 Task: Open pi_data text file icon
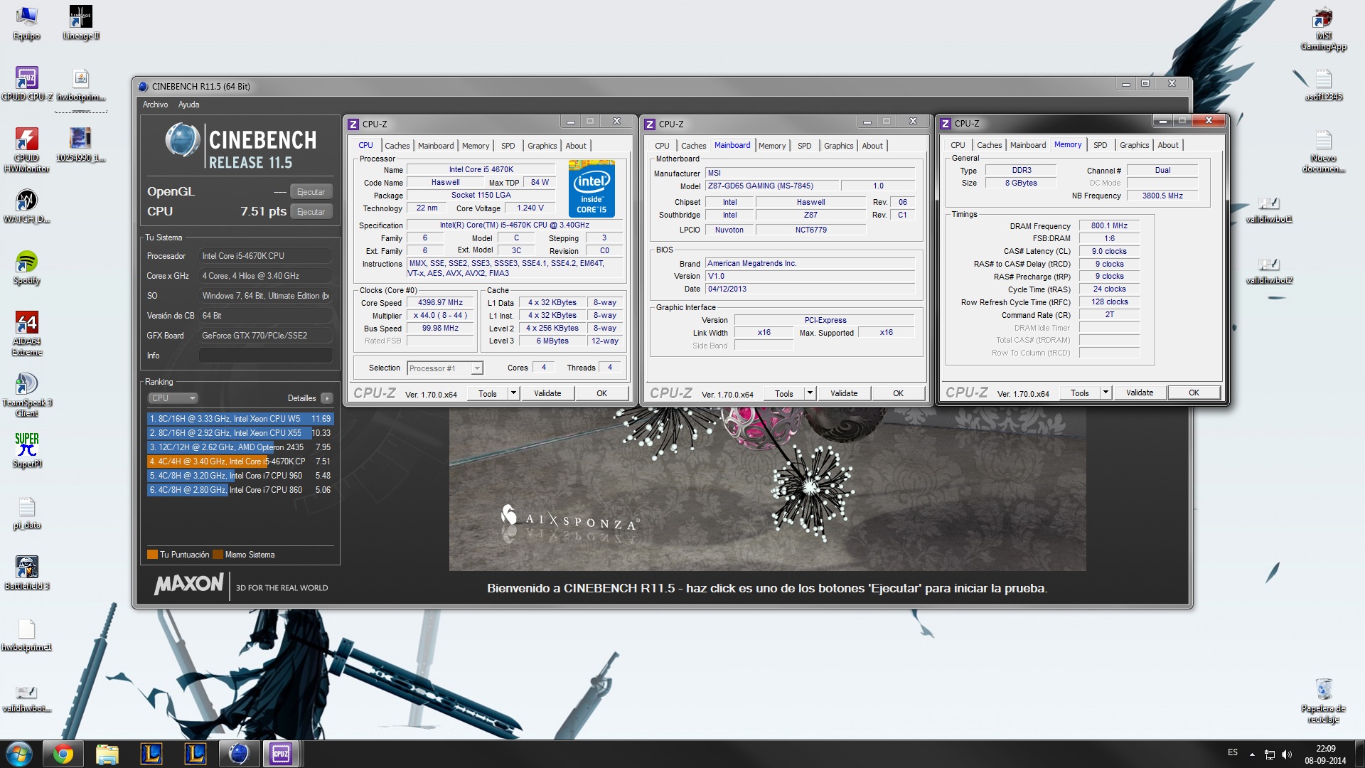27,513
